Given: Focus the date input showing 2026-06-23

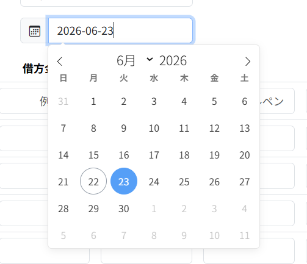Looking at the screenshot, I should [120, 30].
